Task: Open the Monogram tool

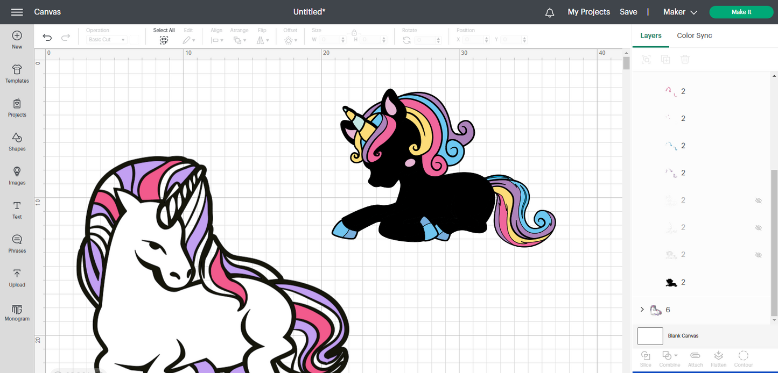Action: tap(17, 312)
